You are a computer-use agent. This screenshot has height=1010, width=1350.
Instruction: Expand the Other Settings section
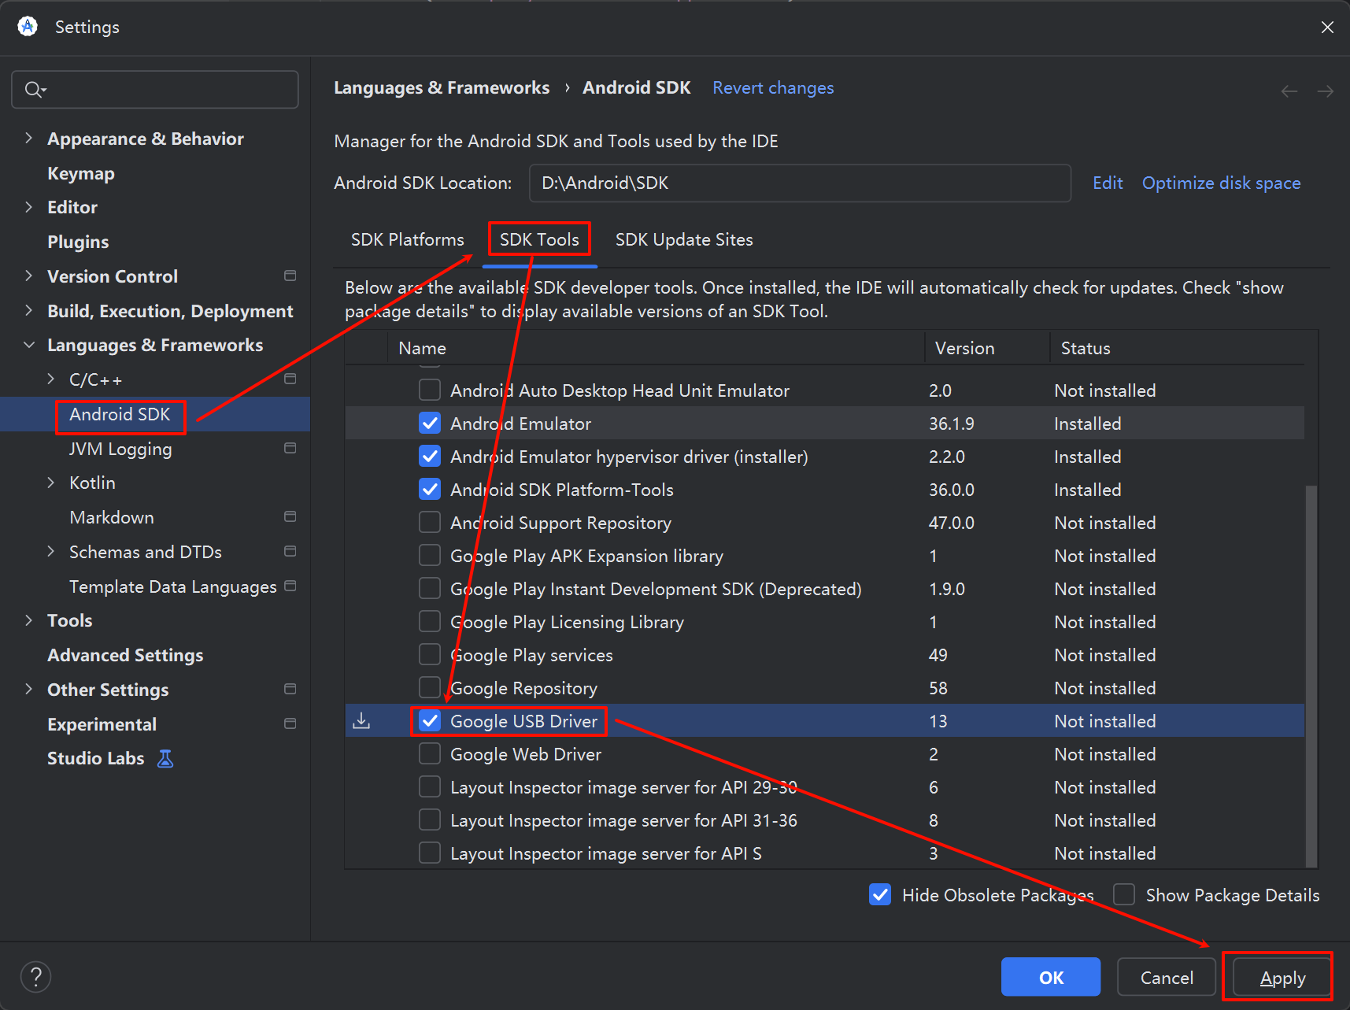29,689
